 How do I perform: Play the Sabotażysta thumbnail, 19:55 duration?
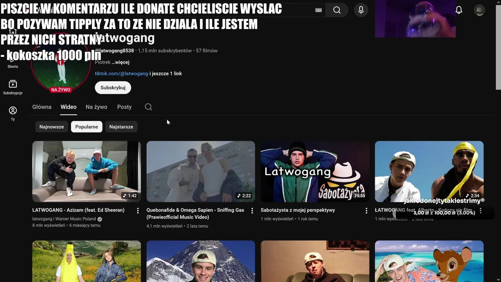click(x=315, y=172)
